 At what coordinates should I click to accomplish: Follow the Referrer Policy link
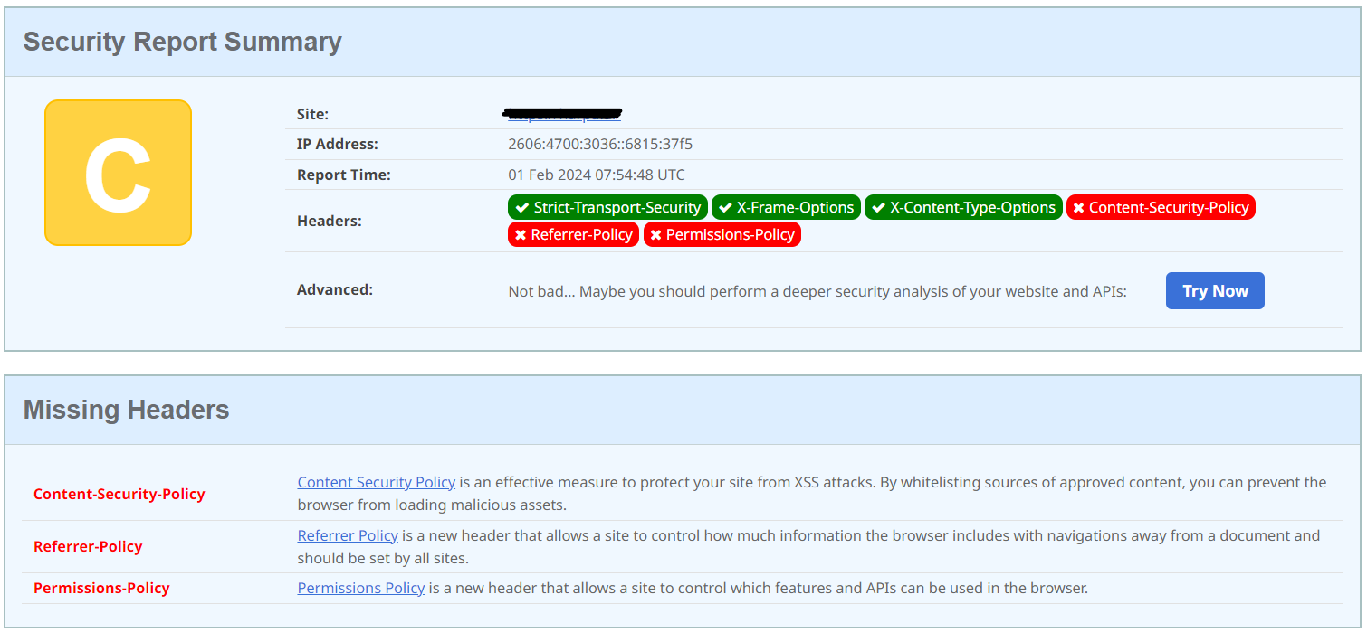pyautogui.click(x=348, y=535)
